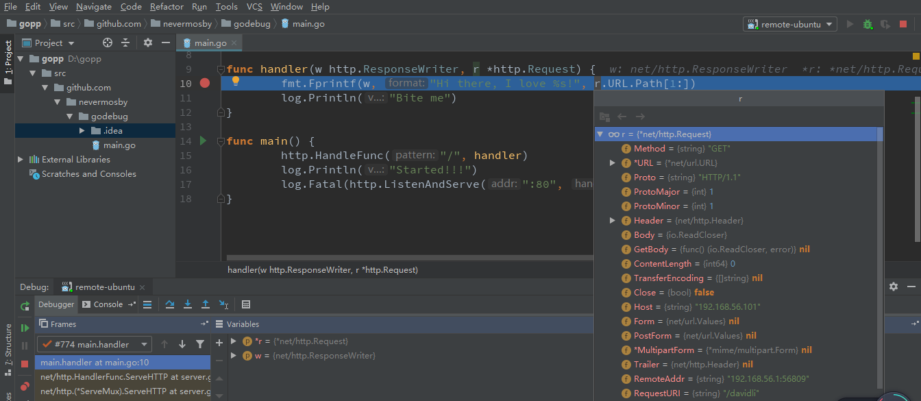
Task: Locate current file with the crosshair icon
Action: [108, 42]
